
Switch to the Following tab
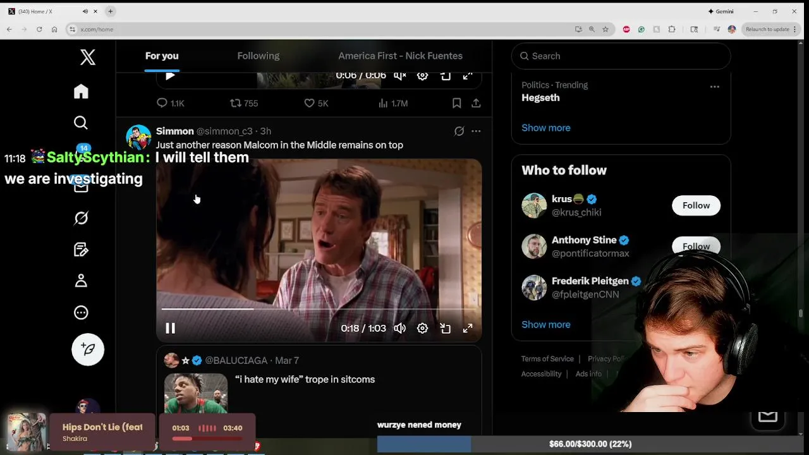click(258, 56)
